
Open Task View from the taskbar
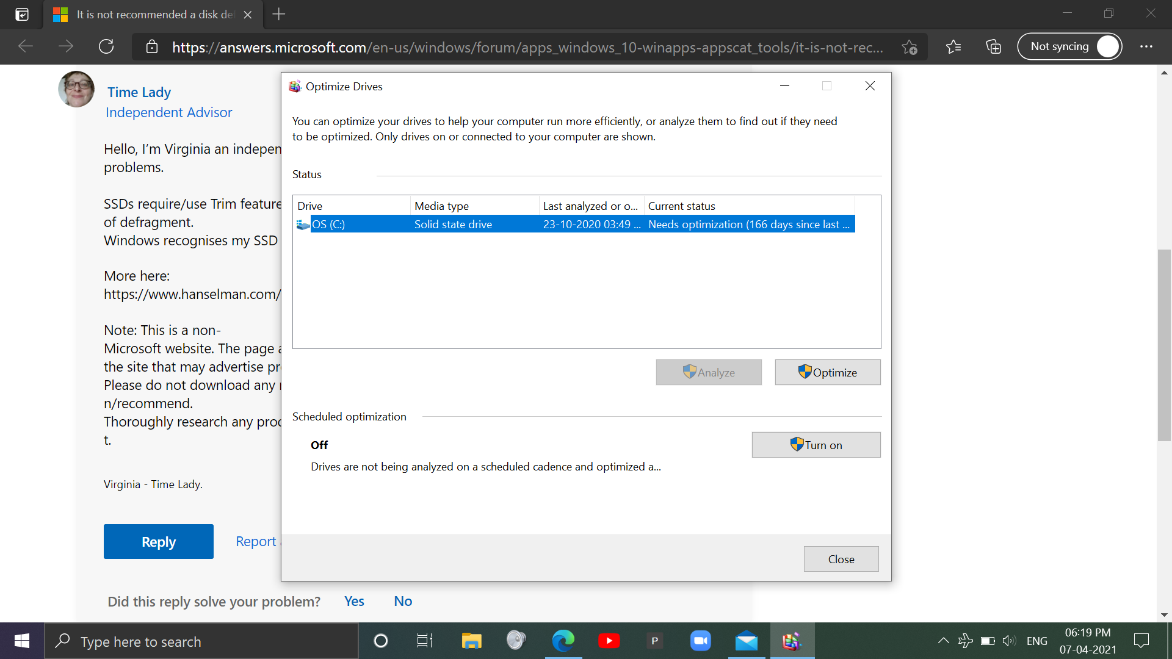click(425, 641)
